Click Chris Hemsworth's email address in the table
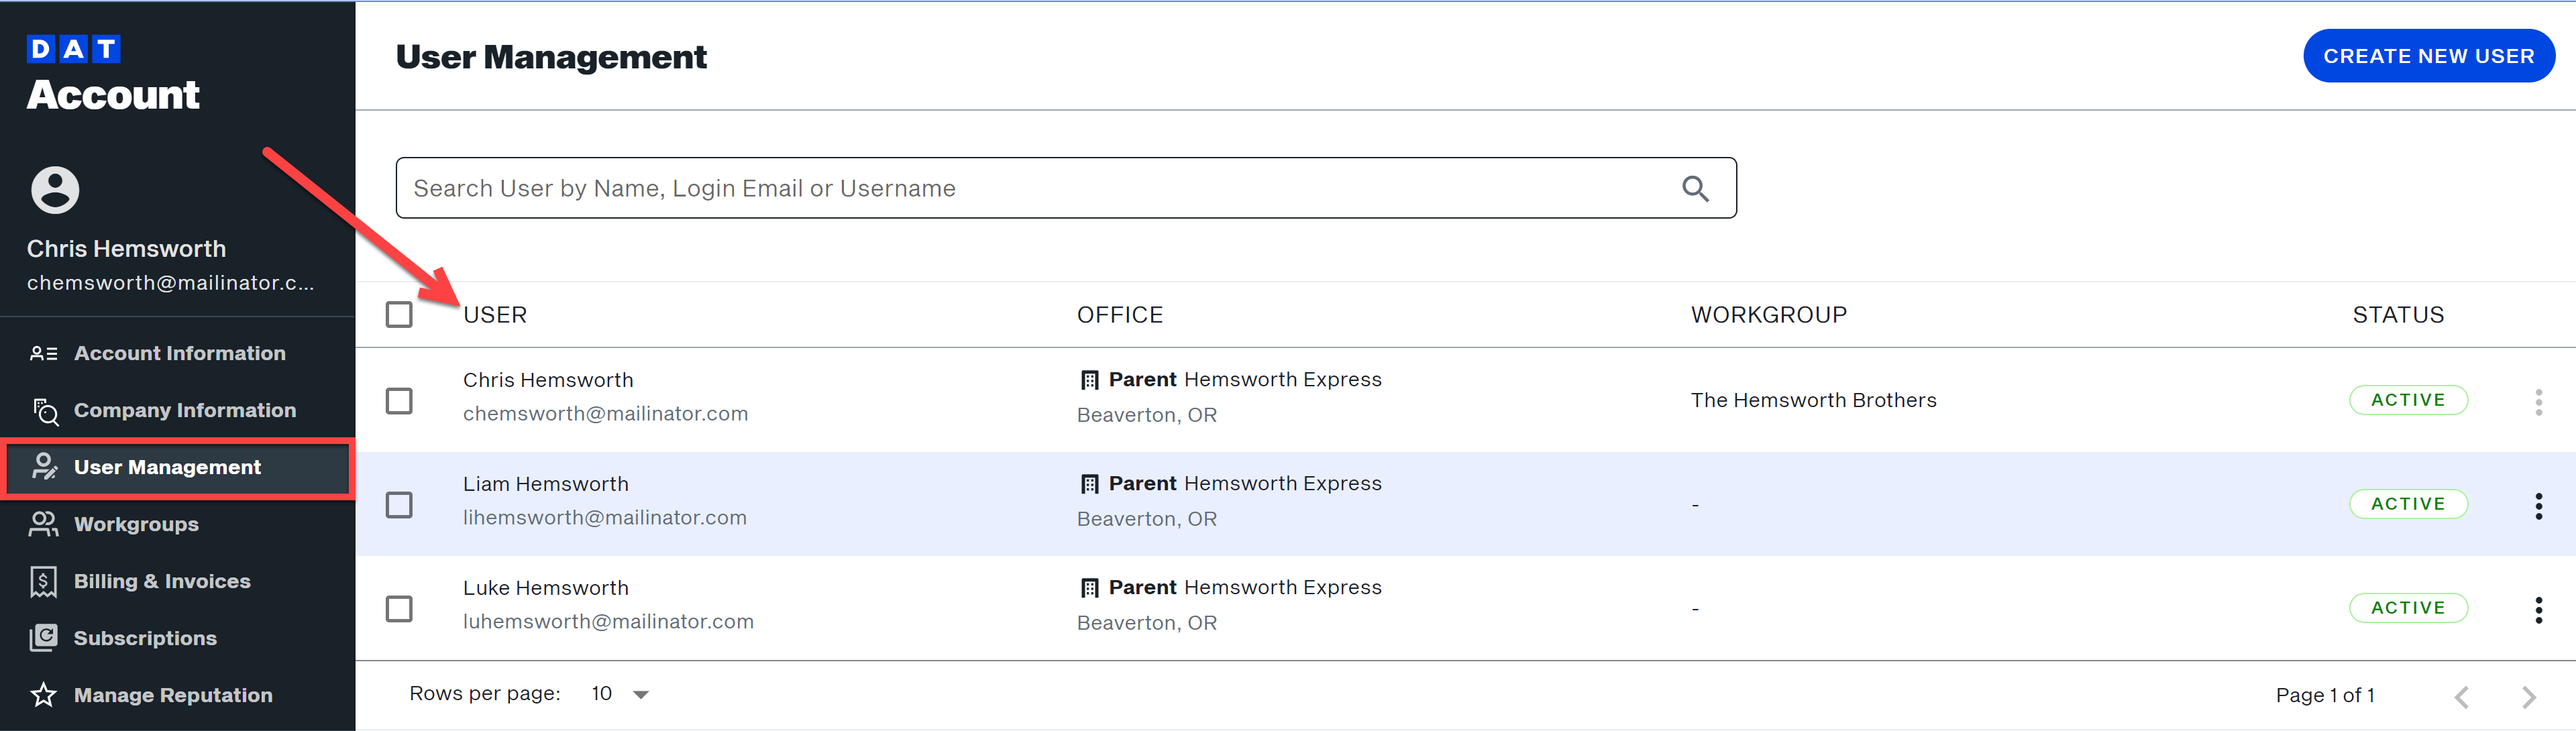The image size is (2576, 731). pyautogui.click(x=605, y=413)
